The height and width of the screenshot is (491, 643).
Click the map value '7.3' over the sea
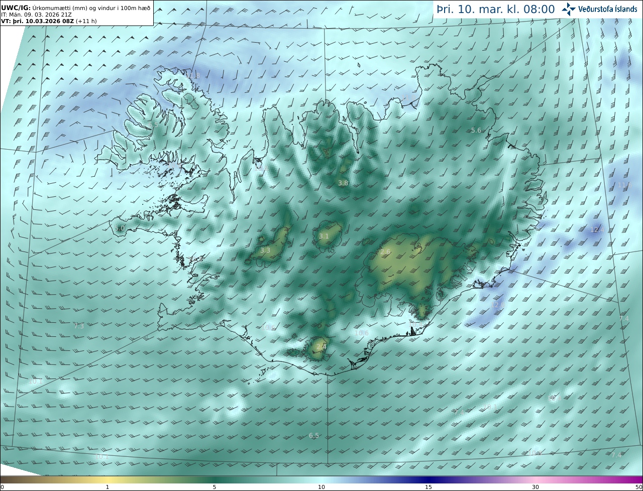[x=79, y=326]
